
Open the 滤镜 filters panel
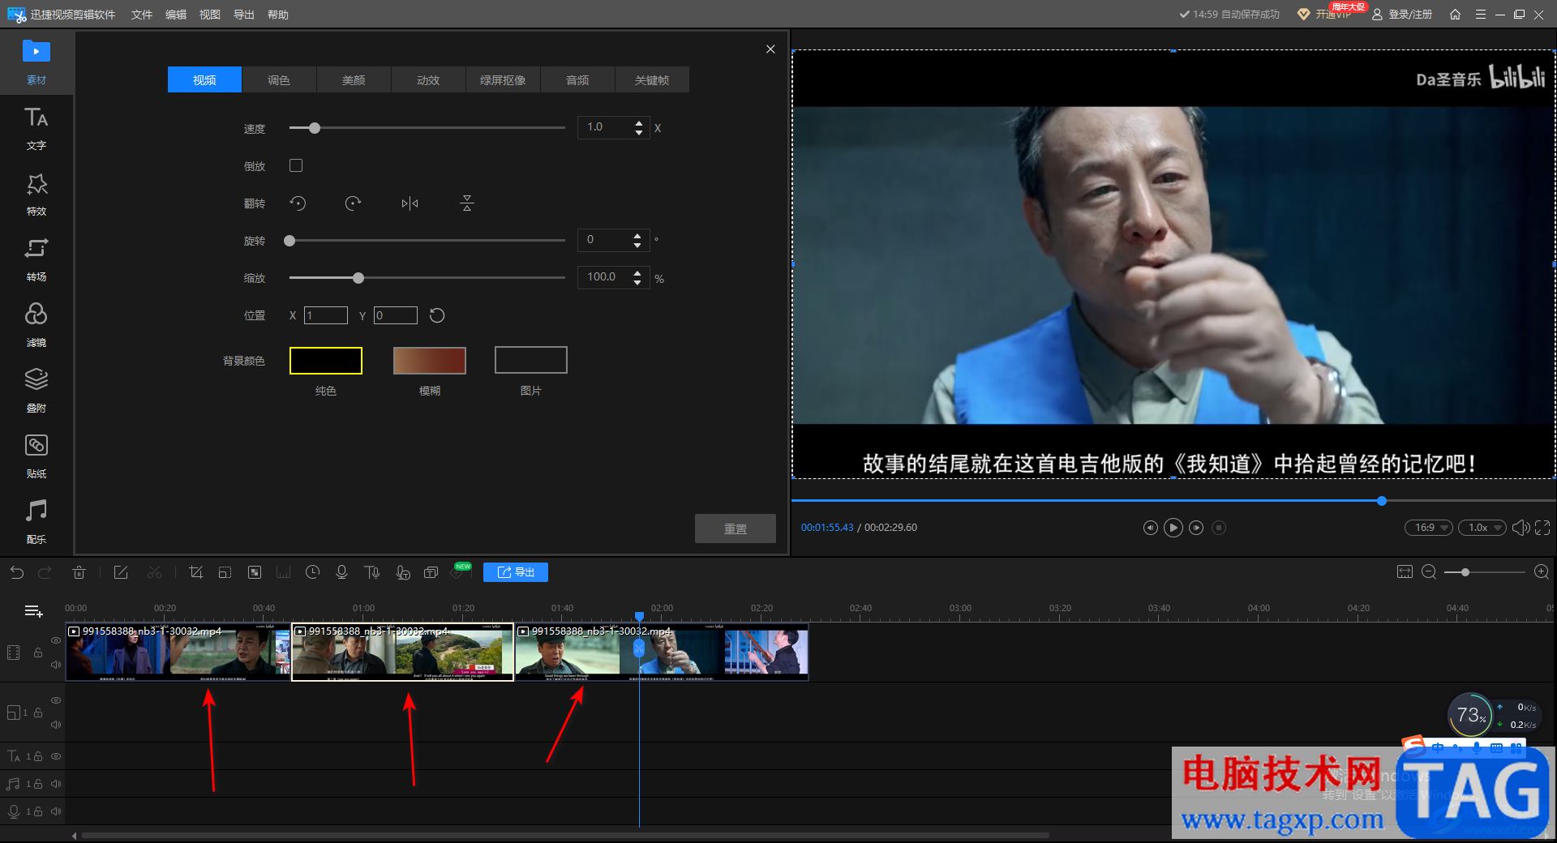(36, 325)
